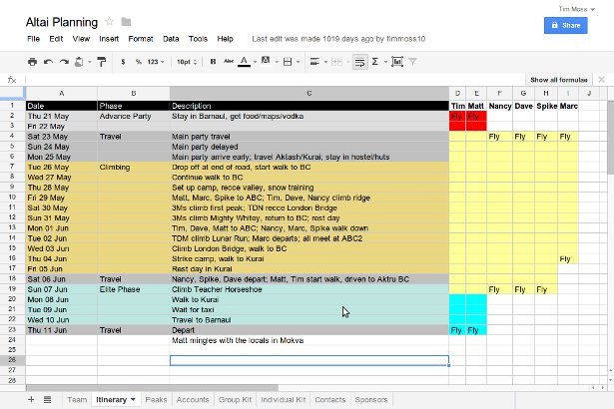Click the Last edit was made link
This screenshot has width=614, height=409.
(x=338, y=39)
